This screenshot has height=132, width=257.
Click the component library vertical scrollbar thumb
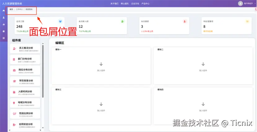coord(43,71)
